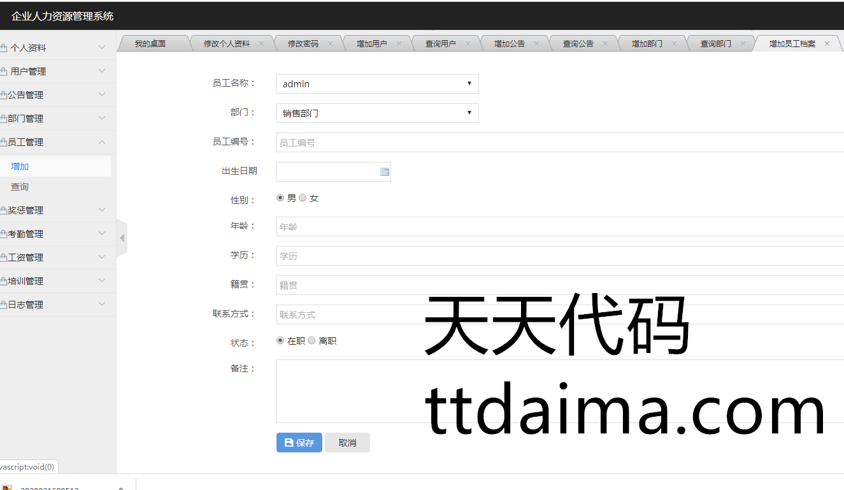Close the 修改密码 tab

pos(330,44)
